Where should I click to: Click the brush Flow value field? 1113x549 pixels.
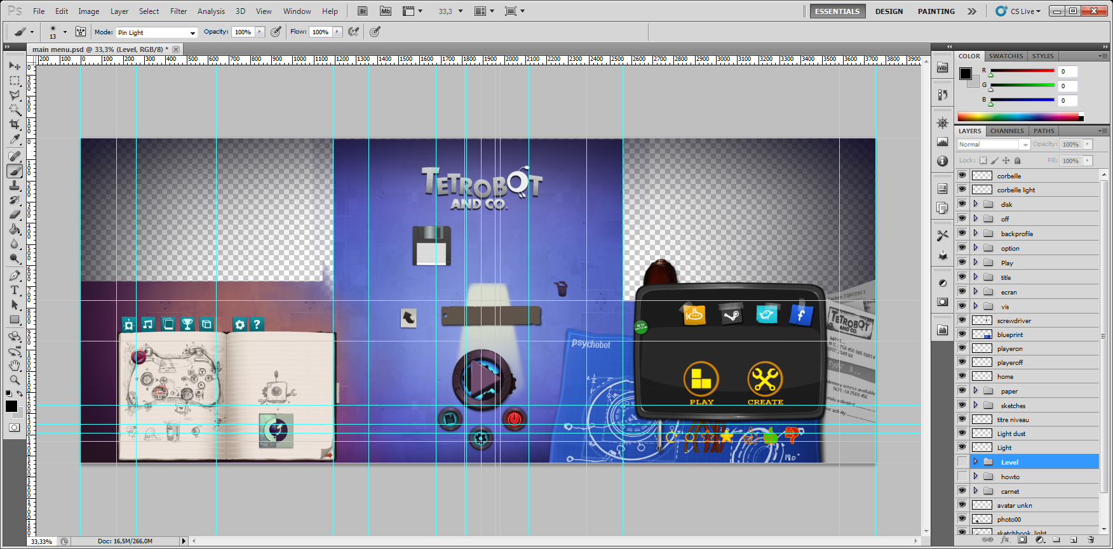(x=321, y=32)
